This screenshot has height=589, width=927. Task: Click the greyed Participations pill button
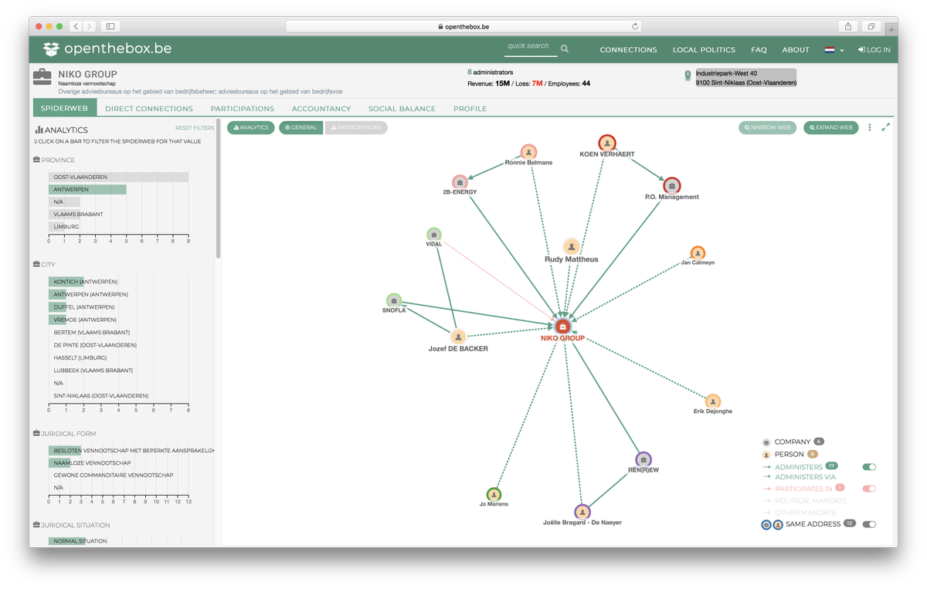point(356,127)
